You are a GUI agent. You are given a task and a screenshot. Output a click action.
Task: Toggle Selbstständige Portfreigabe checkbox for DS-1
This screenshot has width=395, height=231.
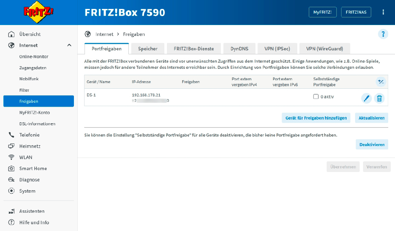[316, 97]
